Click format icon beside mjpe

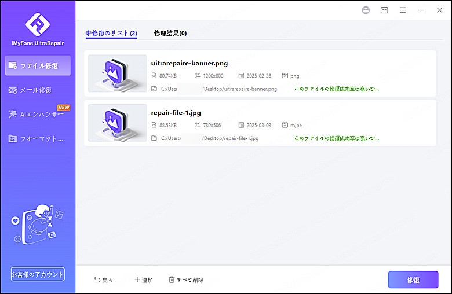click(x=285, y=125)
